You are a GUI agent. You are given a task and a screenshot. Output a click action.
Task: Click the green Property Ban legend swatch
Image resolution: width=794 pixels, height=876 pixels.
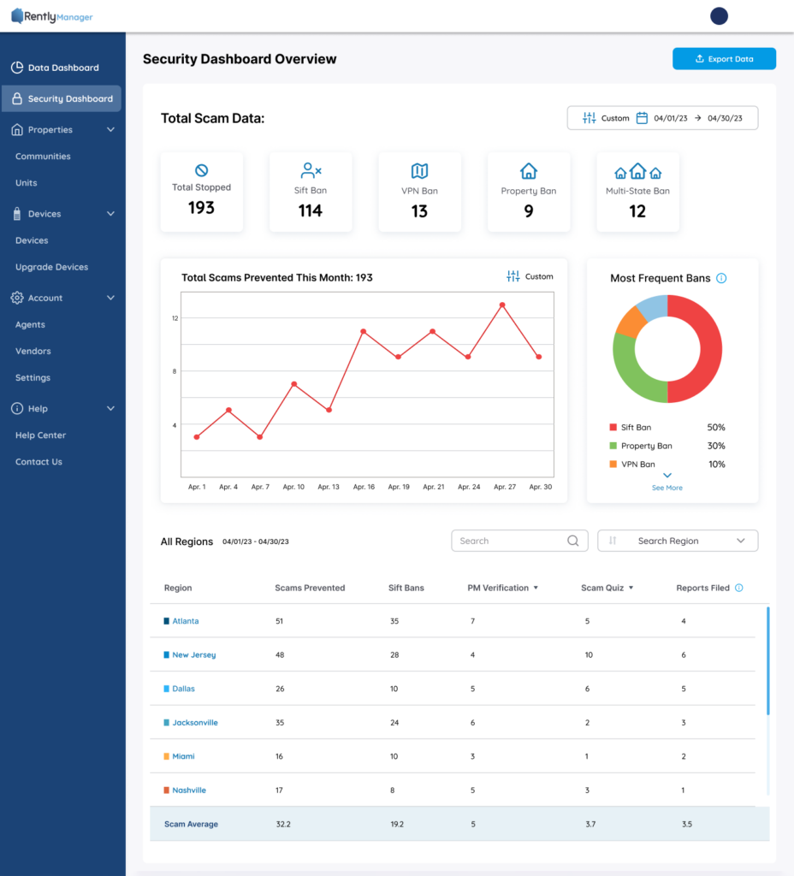[x=613, y=446]
